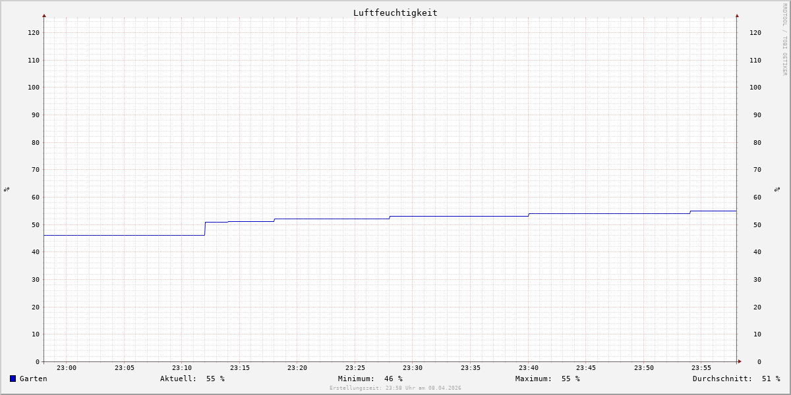Click the blue Garten legend color swatch
Viewport: 791px width, 395px height.
pos(13,379)
